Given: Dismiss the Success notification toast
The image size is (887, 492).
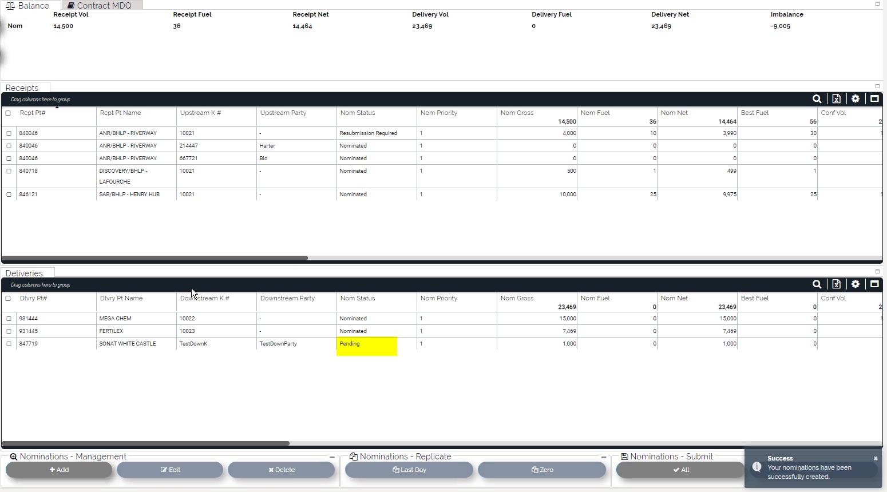Looking at the screenshot, I should pos(875,458).
